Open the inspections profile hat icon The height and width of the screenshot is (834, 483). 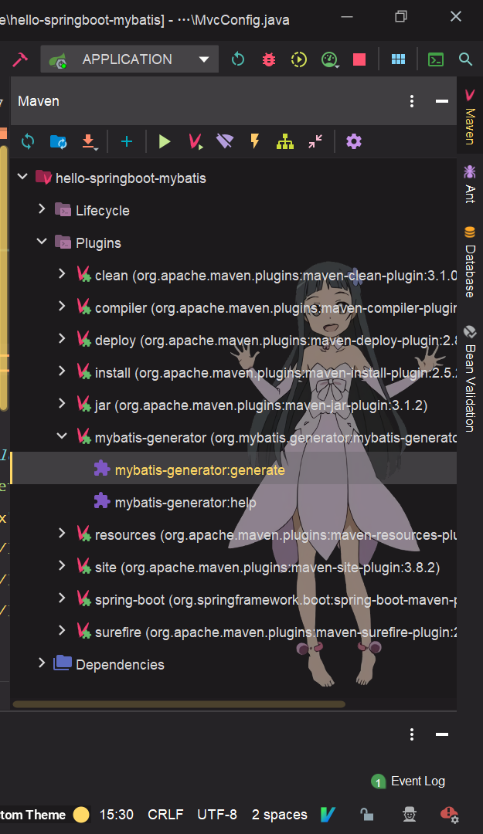click(x=409, y=815)
